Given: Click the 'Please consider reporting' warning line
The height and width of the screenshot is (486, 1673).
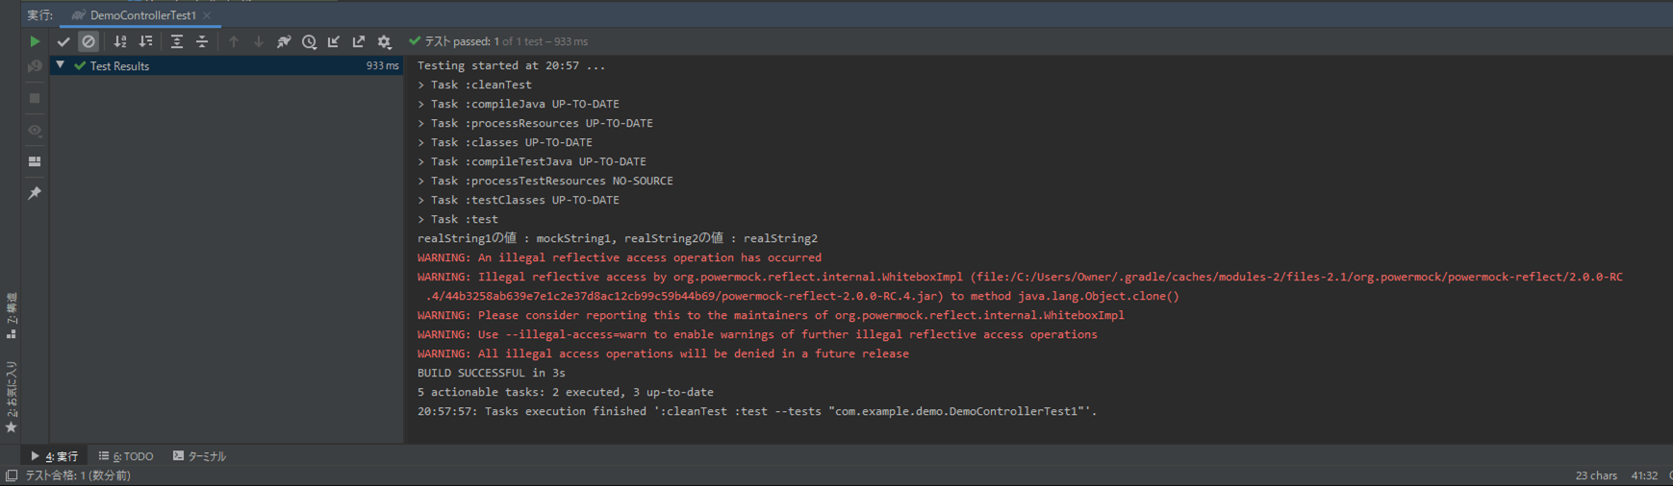Looking at the screenshot, I should (x=770, y=315).
